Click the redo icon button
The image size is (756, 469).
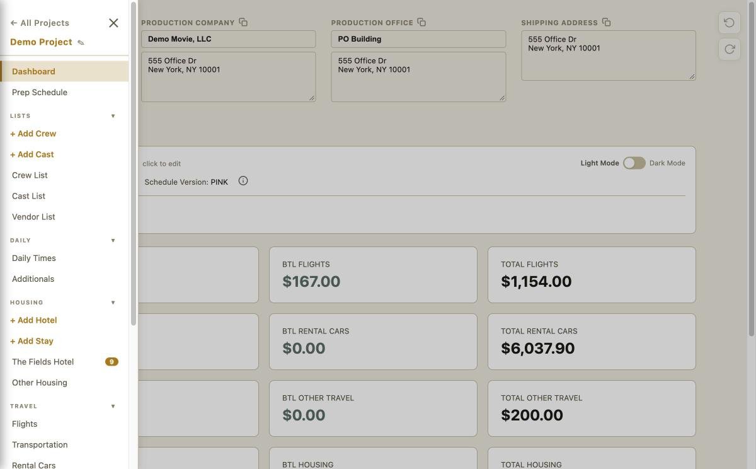[x=729, y=49]
